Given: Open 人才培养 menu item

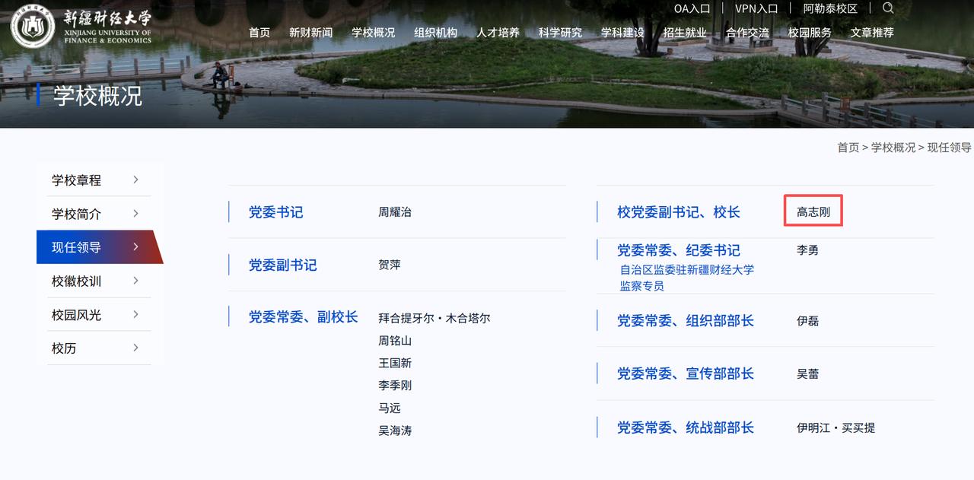Looking at the screenshot, I should (498, 33).
